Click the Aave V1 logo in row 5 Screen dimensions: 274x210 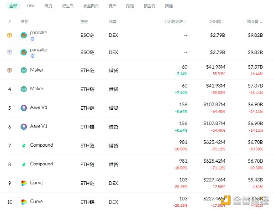click(24, 108)
